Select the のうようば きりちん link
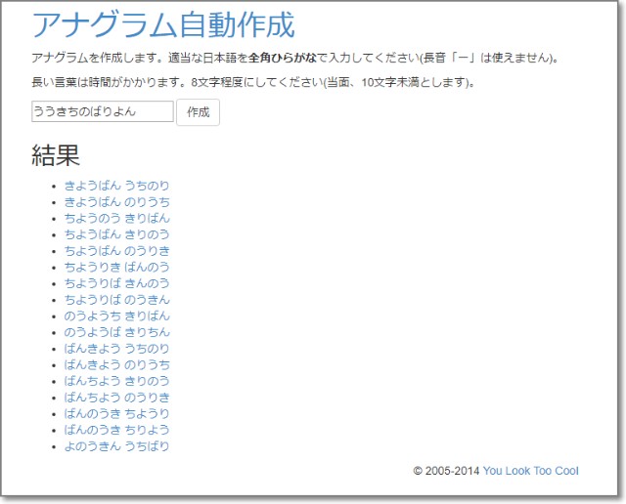Viewport: 626px width, 504px height. [x=116, y=332]
